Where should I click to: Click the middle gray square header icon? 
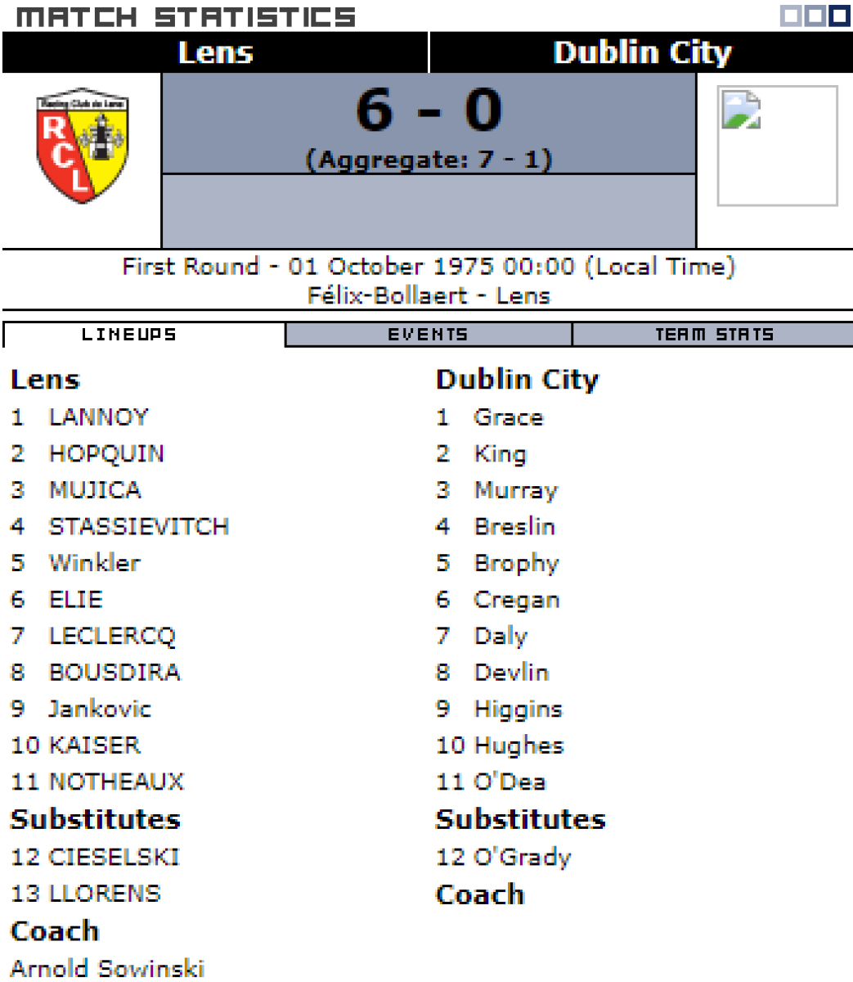(x=815, y=16)
